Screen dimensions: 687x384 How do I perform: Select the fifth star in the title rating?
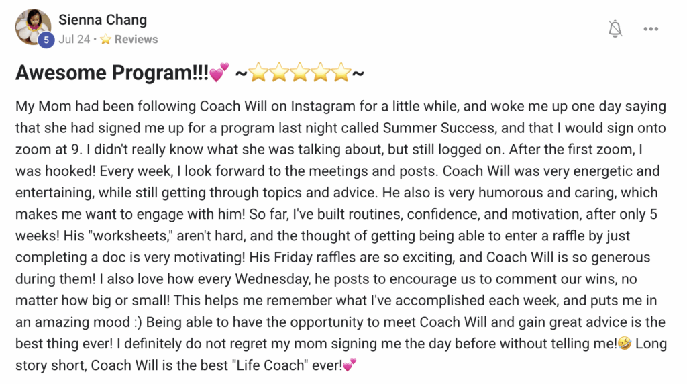point(341,73)
